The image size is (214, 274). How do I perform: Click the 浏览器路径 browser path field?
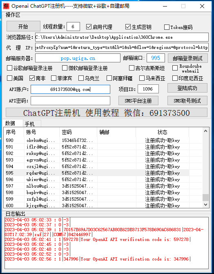coord(122,37)
